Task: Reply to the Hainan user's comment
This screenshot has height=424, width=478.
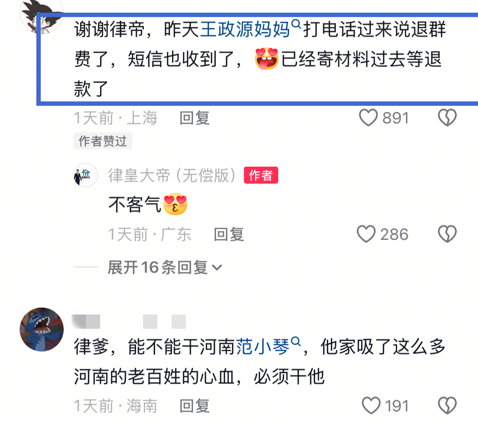Action: coord(194,406)
